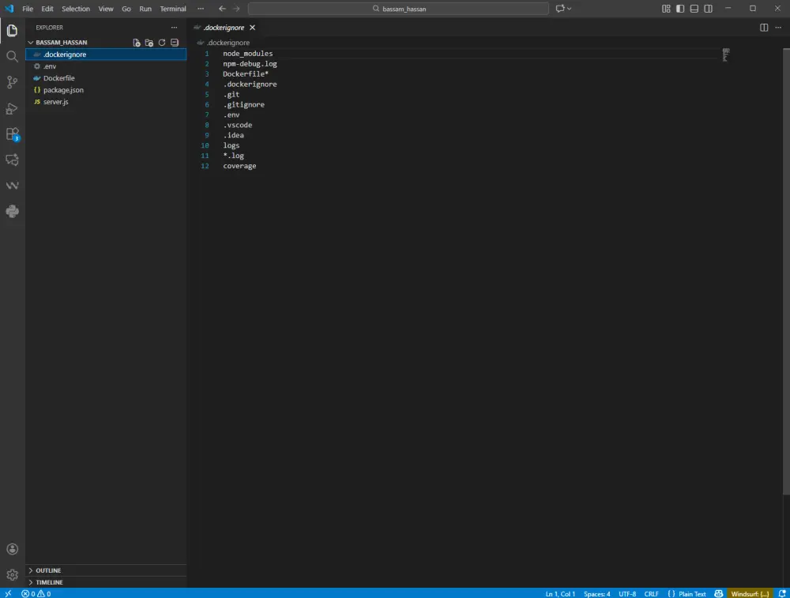Click the Windsurf status bar button
Image resolution: width=790 pixels, height=598 pixels.
(750, 593)
